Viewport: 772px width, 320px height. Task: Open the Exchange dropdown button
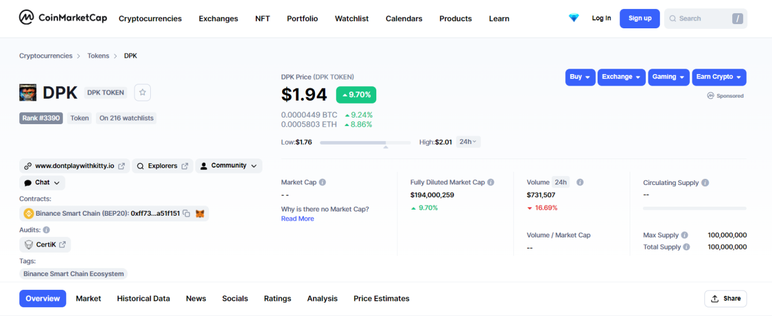point(621,77)
